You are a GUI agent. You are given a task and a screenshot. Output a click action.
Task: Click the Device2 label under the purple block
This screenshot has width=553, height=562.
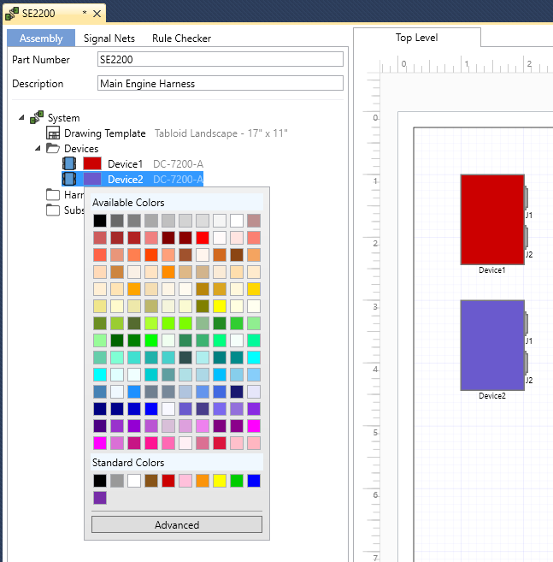click(x=492, y=396)
